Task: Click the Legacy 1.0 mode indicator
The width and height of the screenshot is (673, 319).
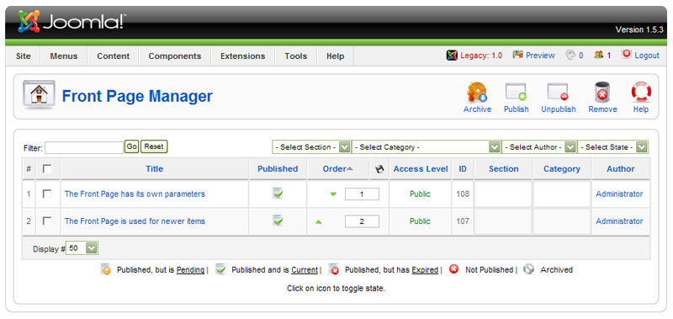Action: coord(474,56)
